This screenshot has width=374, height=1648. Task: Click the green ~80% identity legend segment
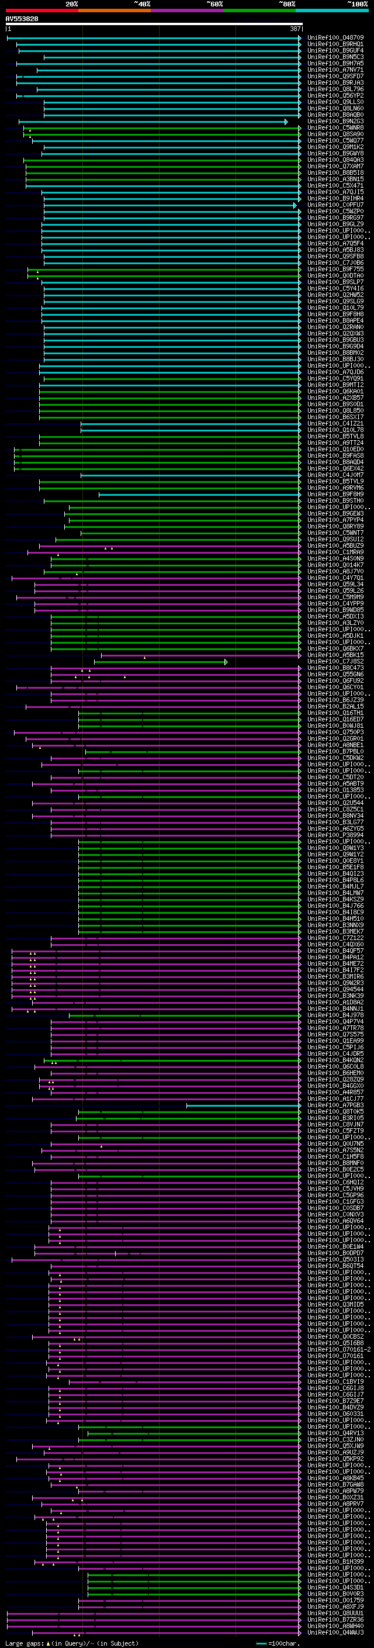pyautogui.click(x=259, y=11)
